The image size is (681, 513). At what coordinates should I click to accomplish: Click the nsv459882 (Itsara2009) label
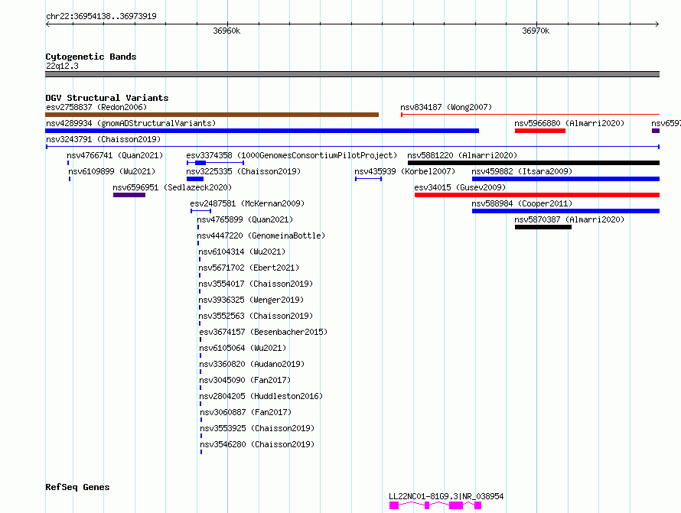(522, 171)
